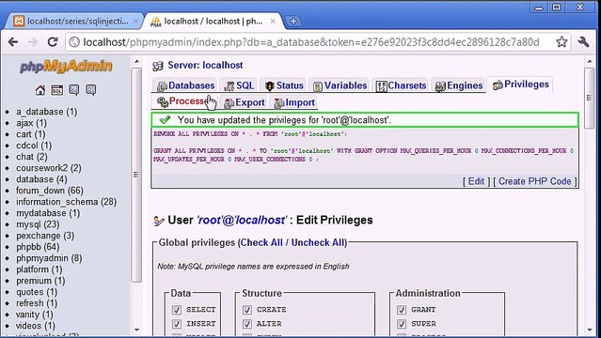Image resolution: width=601 pixels, height=338 pixels.
Task: Bookmark the page with the star icon
Action: point(561,41)
